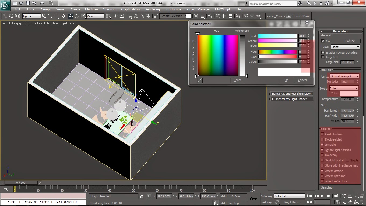
Task: Toggle the Affect diffuse checkbox
Action: click(322, 171)
